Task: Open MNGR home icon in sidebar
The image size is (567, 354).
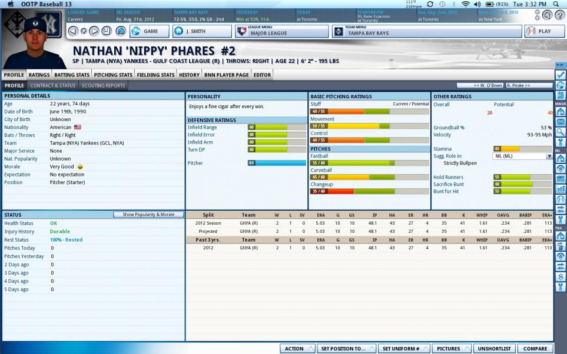Action: 561,111
